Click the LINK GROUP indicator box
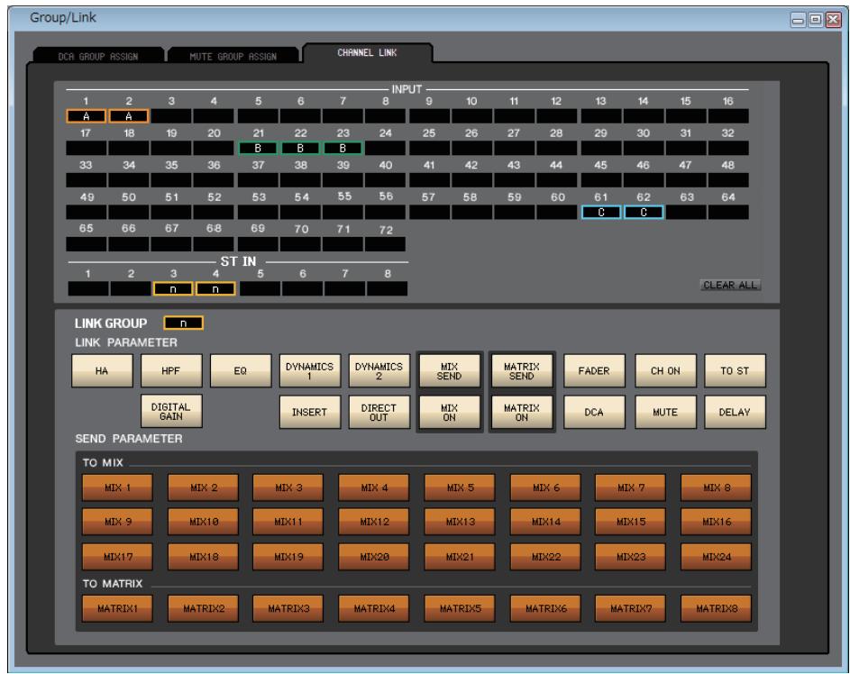The width and height of the screenshot is (850, 674). point(183,323)
